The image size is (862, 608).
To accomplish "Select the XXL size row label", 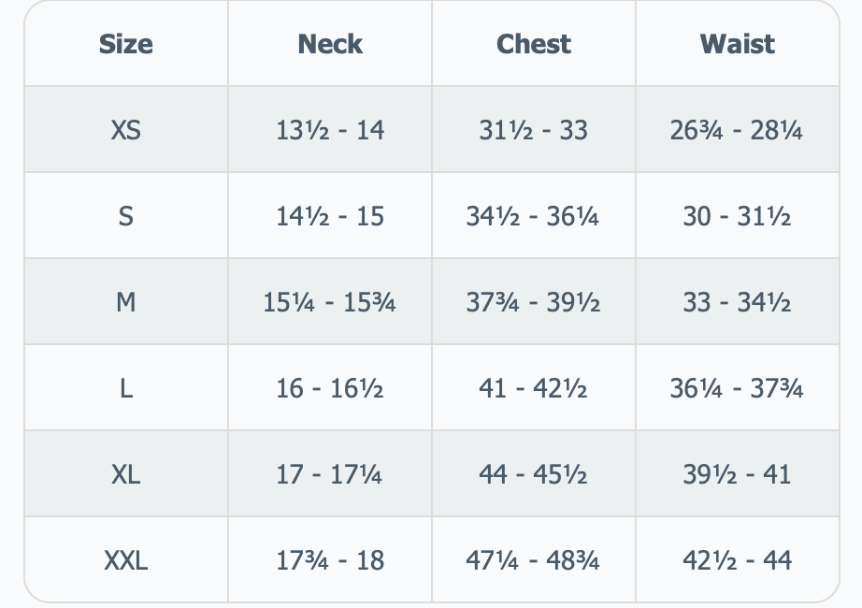I will click(126, 560).
